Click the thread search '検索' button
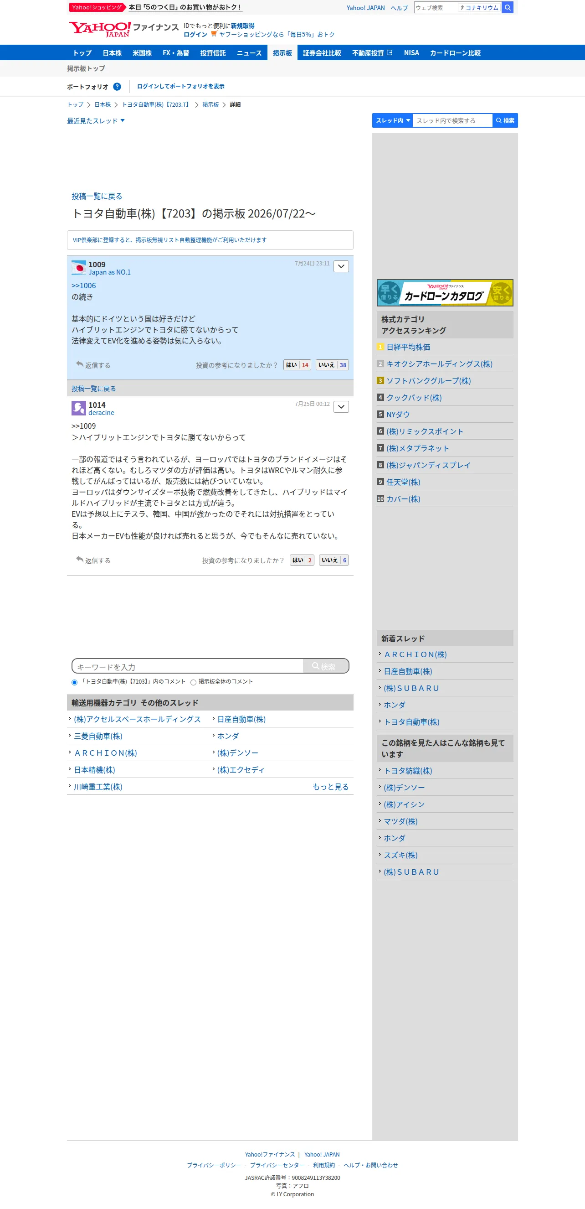Viewport: 585px width, 1209px height. tap(505, 120)
